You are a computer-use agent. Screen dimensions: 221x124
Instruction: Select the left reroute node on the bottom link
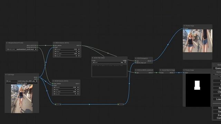pyautogui.click(x=58, y=104)
